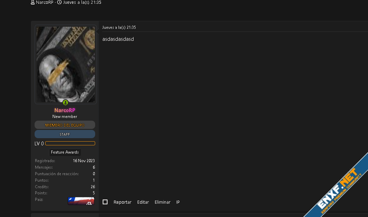The height and width of the screenshot is (217, 368).
Task: Delete the post with Eliminar
Action: [163, 202]
